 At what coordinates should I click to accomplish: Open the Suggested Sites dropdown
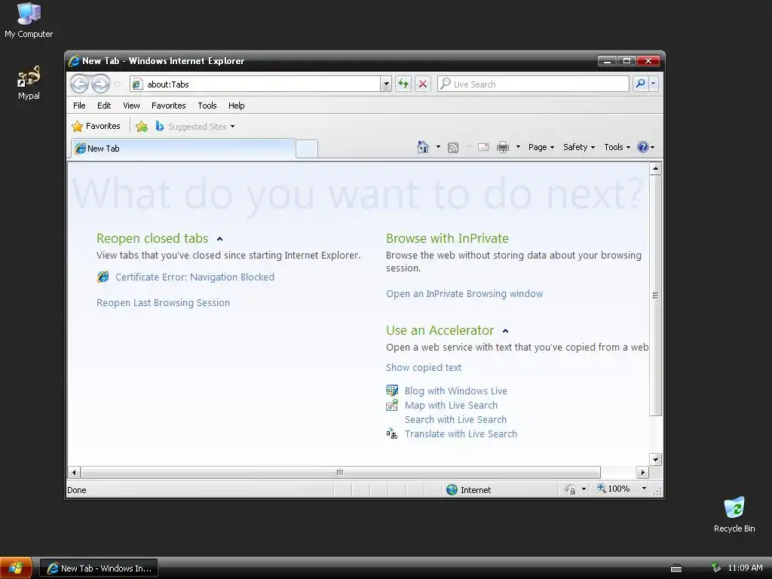click(x=195, y=127)
